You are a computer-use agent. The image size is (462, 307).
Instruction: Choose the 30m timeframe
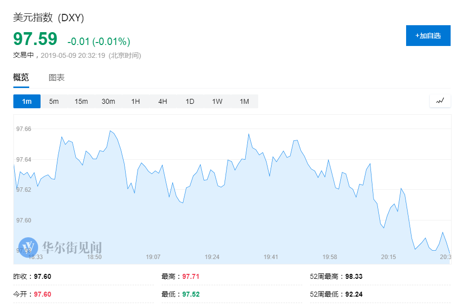[x=108, y=101]
